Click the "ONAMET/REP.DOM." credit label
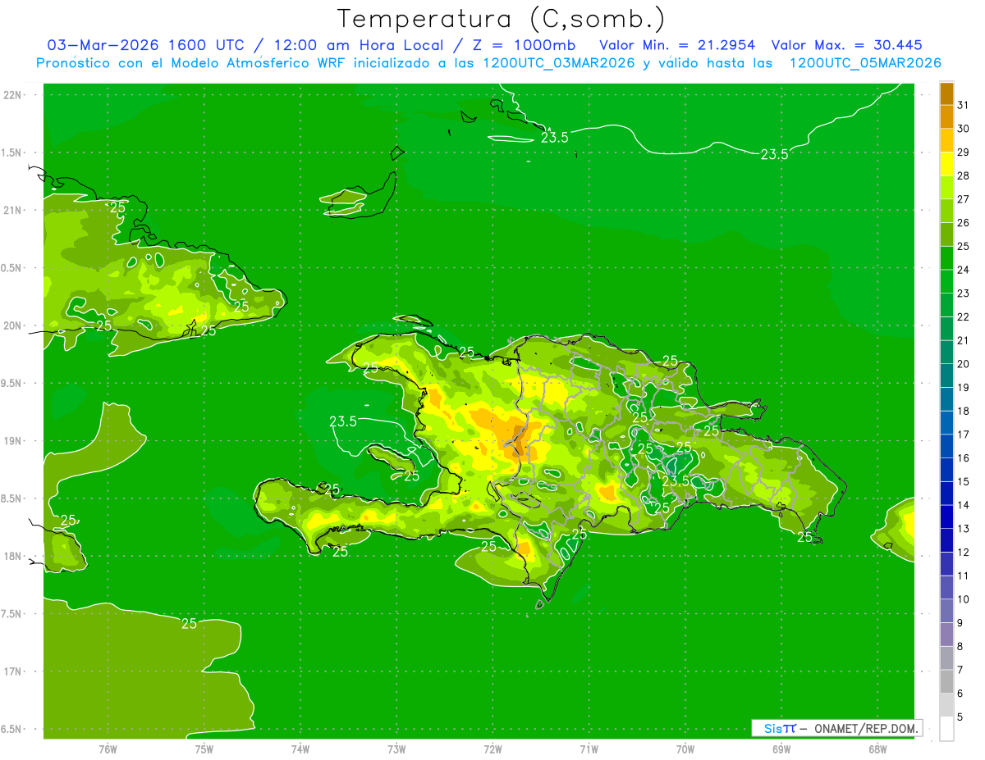 click(866, 728)
